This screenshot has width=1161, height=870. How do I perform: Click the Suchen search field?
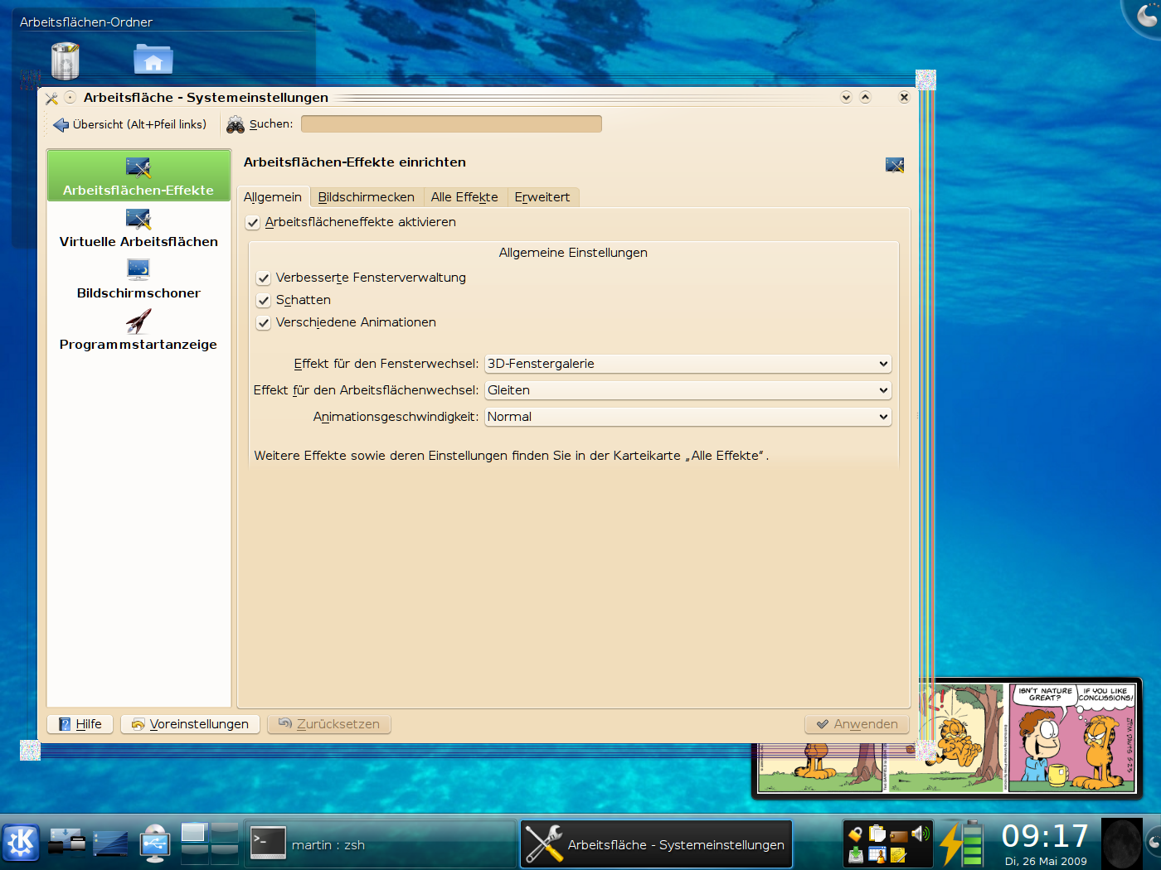451,124
